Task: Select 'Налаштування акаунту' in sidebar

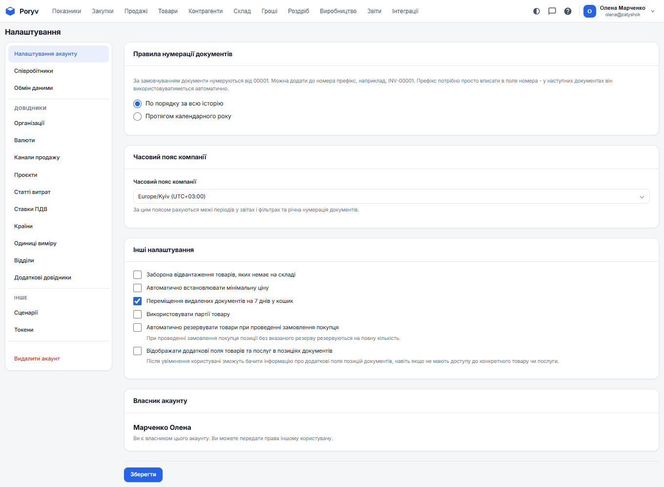Action: 59,54
